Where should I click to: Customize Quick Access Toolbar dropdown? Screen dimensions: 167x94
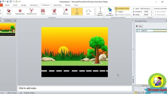[x=20, y=2]
